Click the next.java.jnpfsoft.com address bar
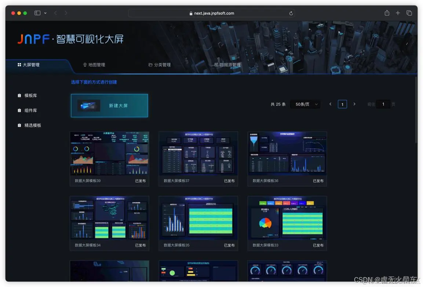This screenshot has width=423, height=287. pos(211,13)
